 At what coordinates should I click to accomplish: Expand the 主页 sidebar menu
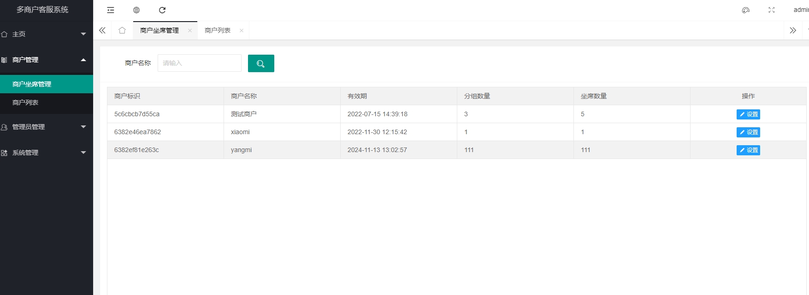pyautogui.click(x=46, y=34)
